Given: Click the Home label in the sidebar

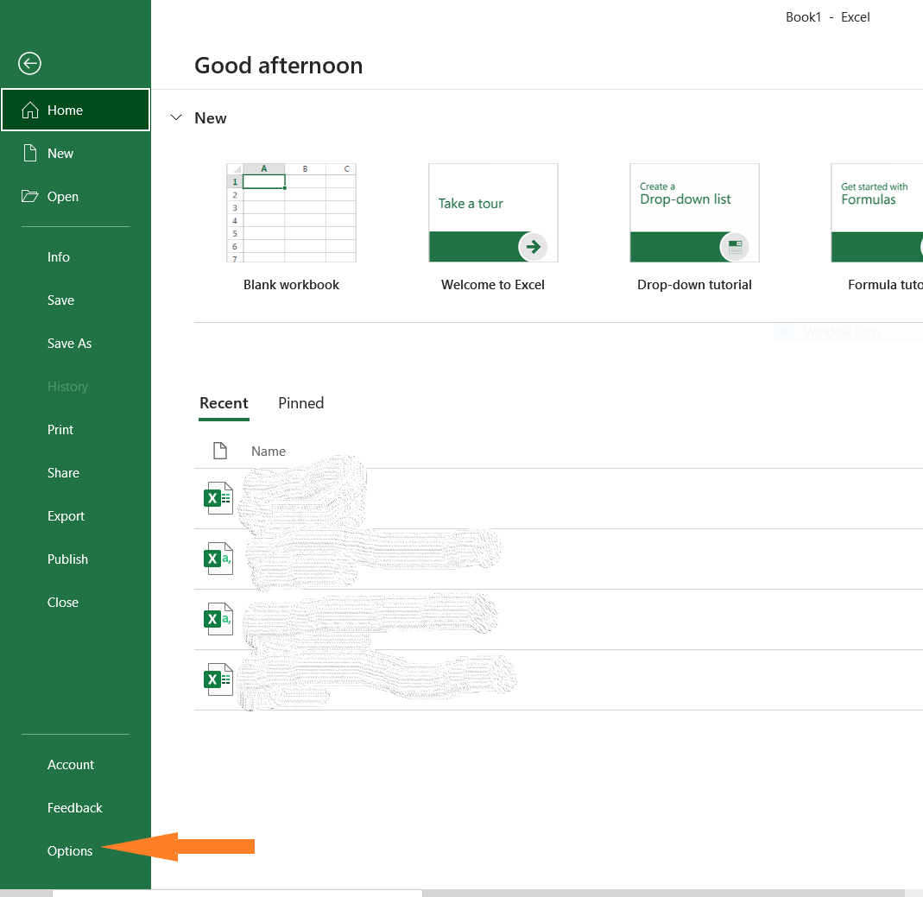Looking at the screenshot, I should point(65,110).
